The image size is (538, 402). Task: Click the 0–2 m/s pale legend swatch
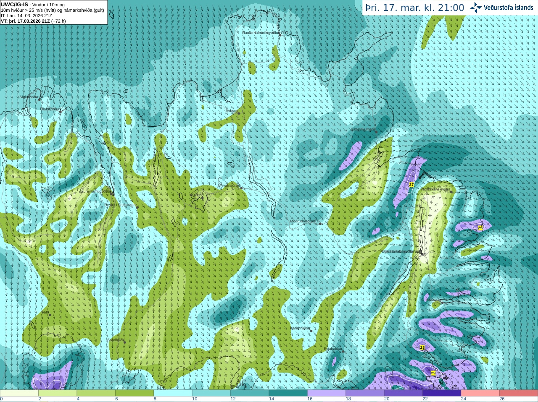coord(19,393)
